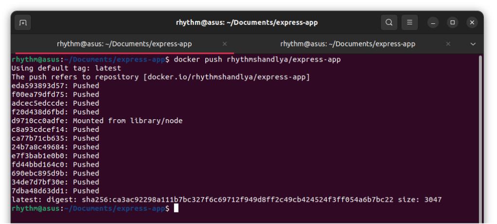
Task: Open the terminal search tool
Action: 389,22
